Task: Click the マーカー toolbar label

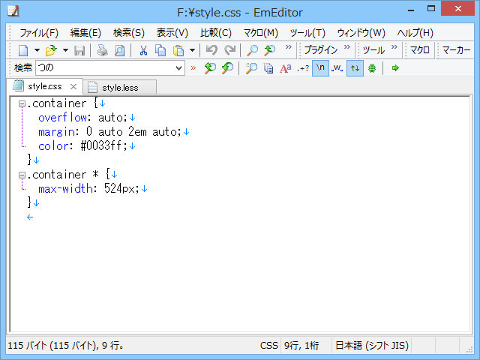Action: coord(457,50)
